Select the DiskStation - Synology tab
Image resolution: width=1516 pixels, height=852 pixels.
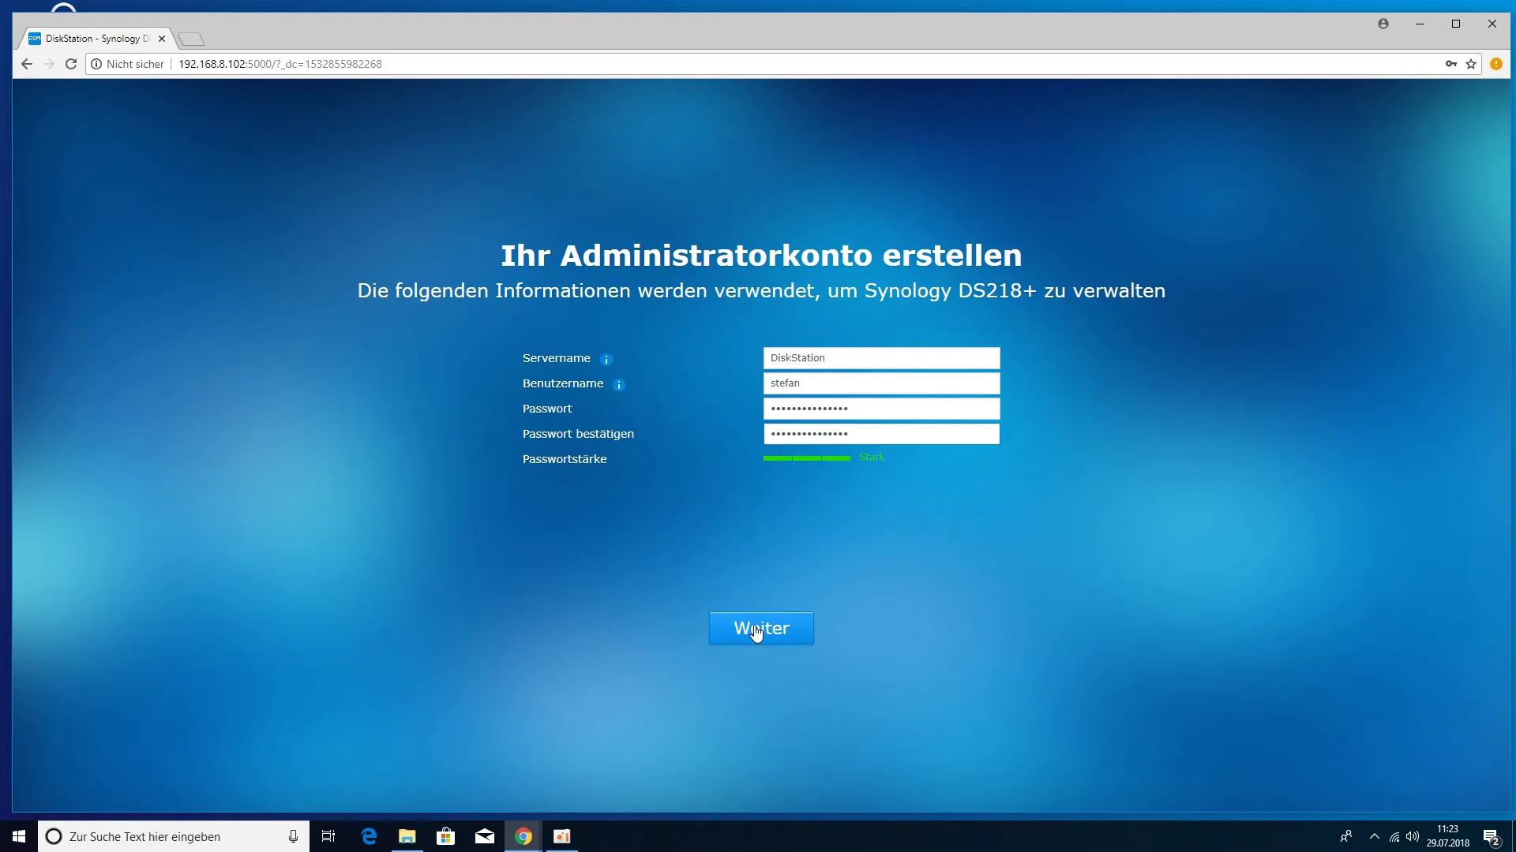click(x=95, y=39)
